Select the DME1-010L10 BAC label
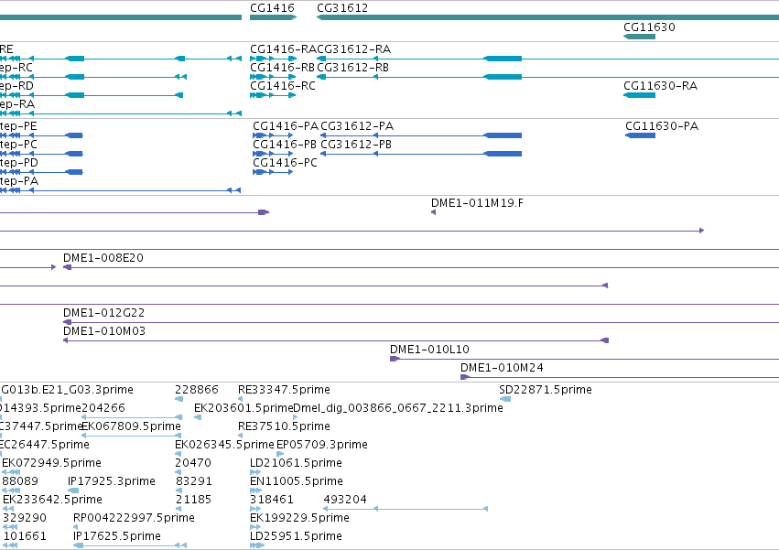This screenshot has width=779, height=550. tap(429, 350)
